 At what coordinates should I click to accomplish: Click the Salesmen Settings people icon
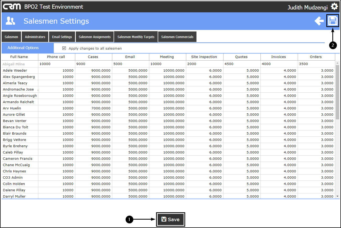point(10,21)
